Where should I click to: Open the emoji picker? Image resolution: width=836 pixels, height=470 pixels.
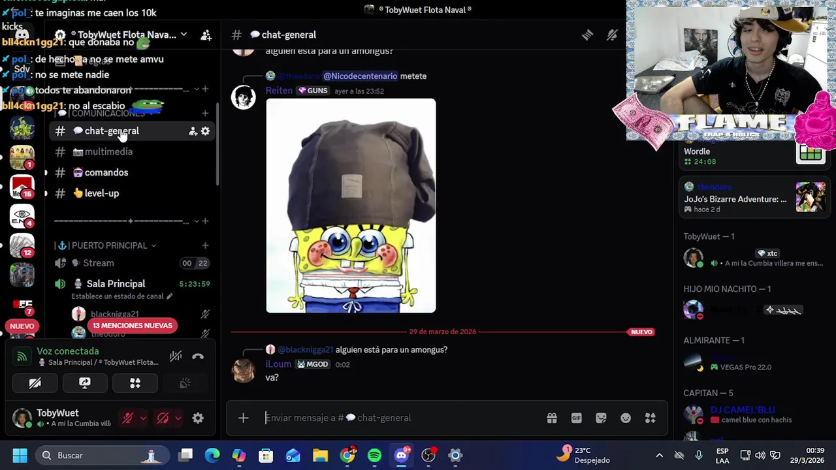click(x=626, y=418)
